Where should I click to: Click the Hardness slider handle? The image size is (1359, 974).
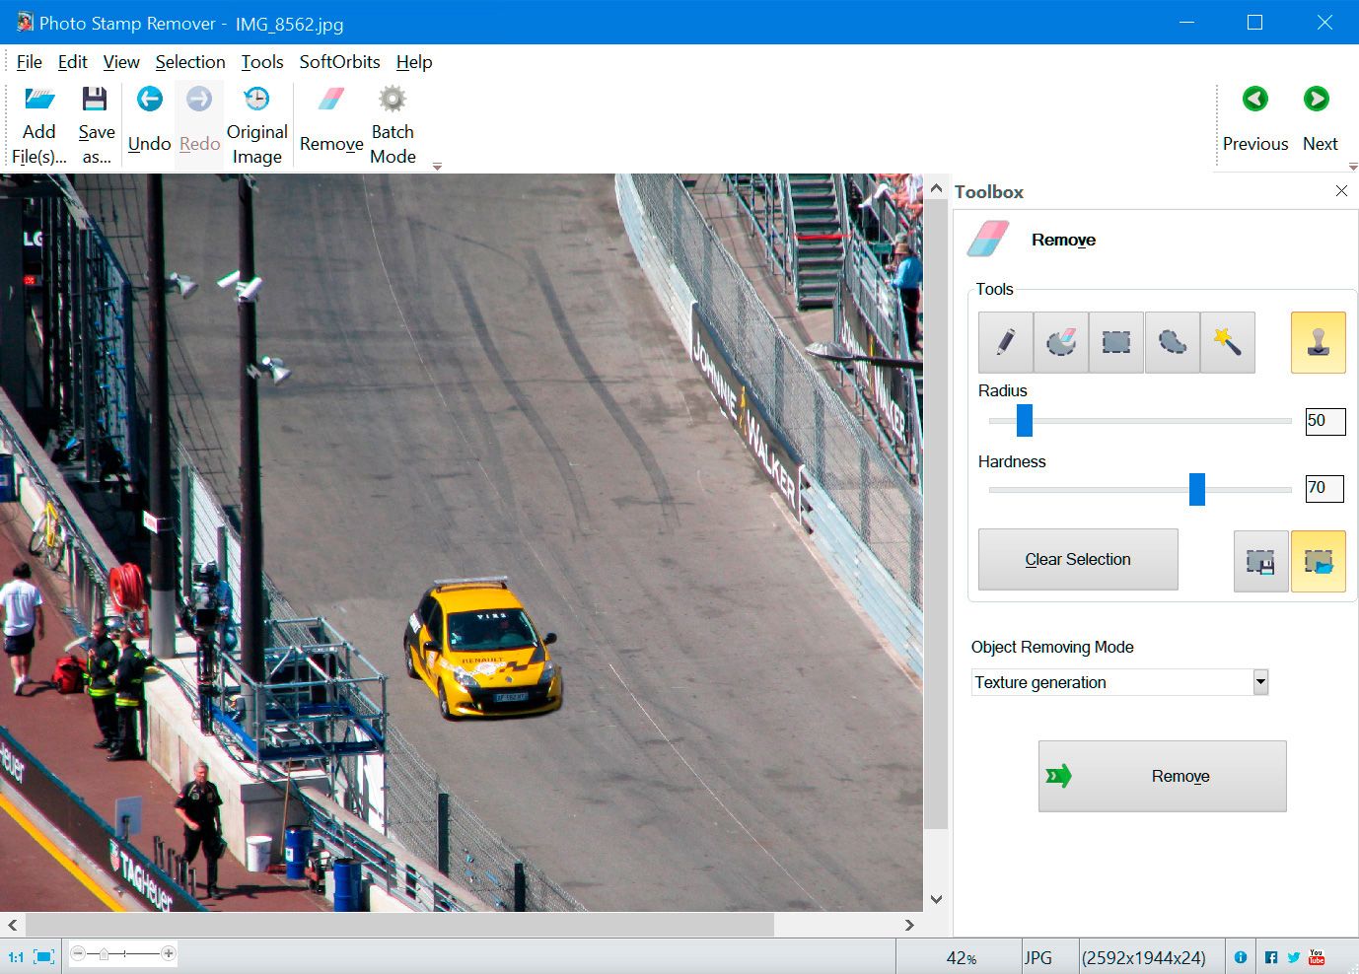click(1196, 489)
